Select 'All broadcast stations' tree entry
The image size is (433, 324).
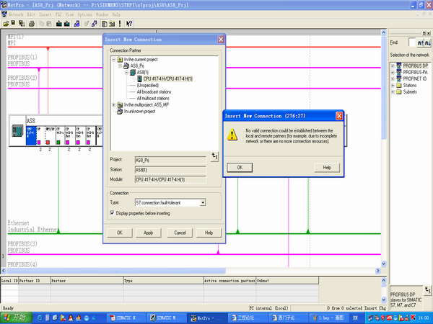154,91
